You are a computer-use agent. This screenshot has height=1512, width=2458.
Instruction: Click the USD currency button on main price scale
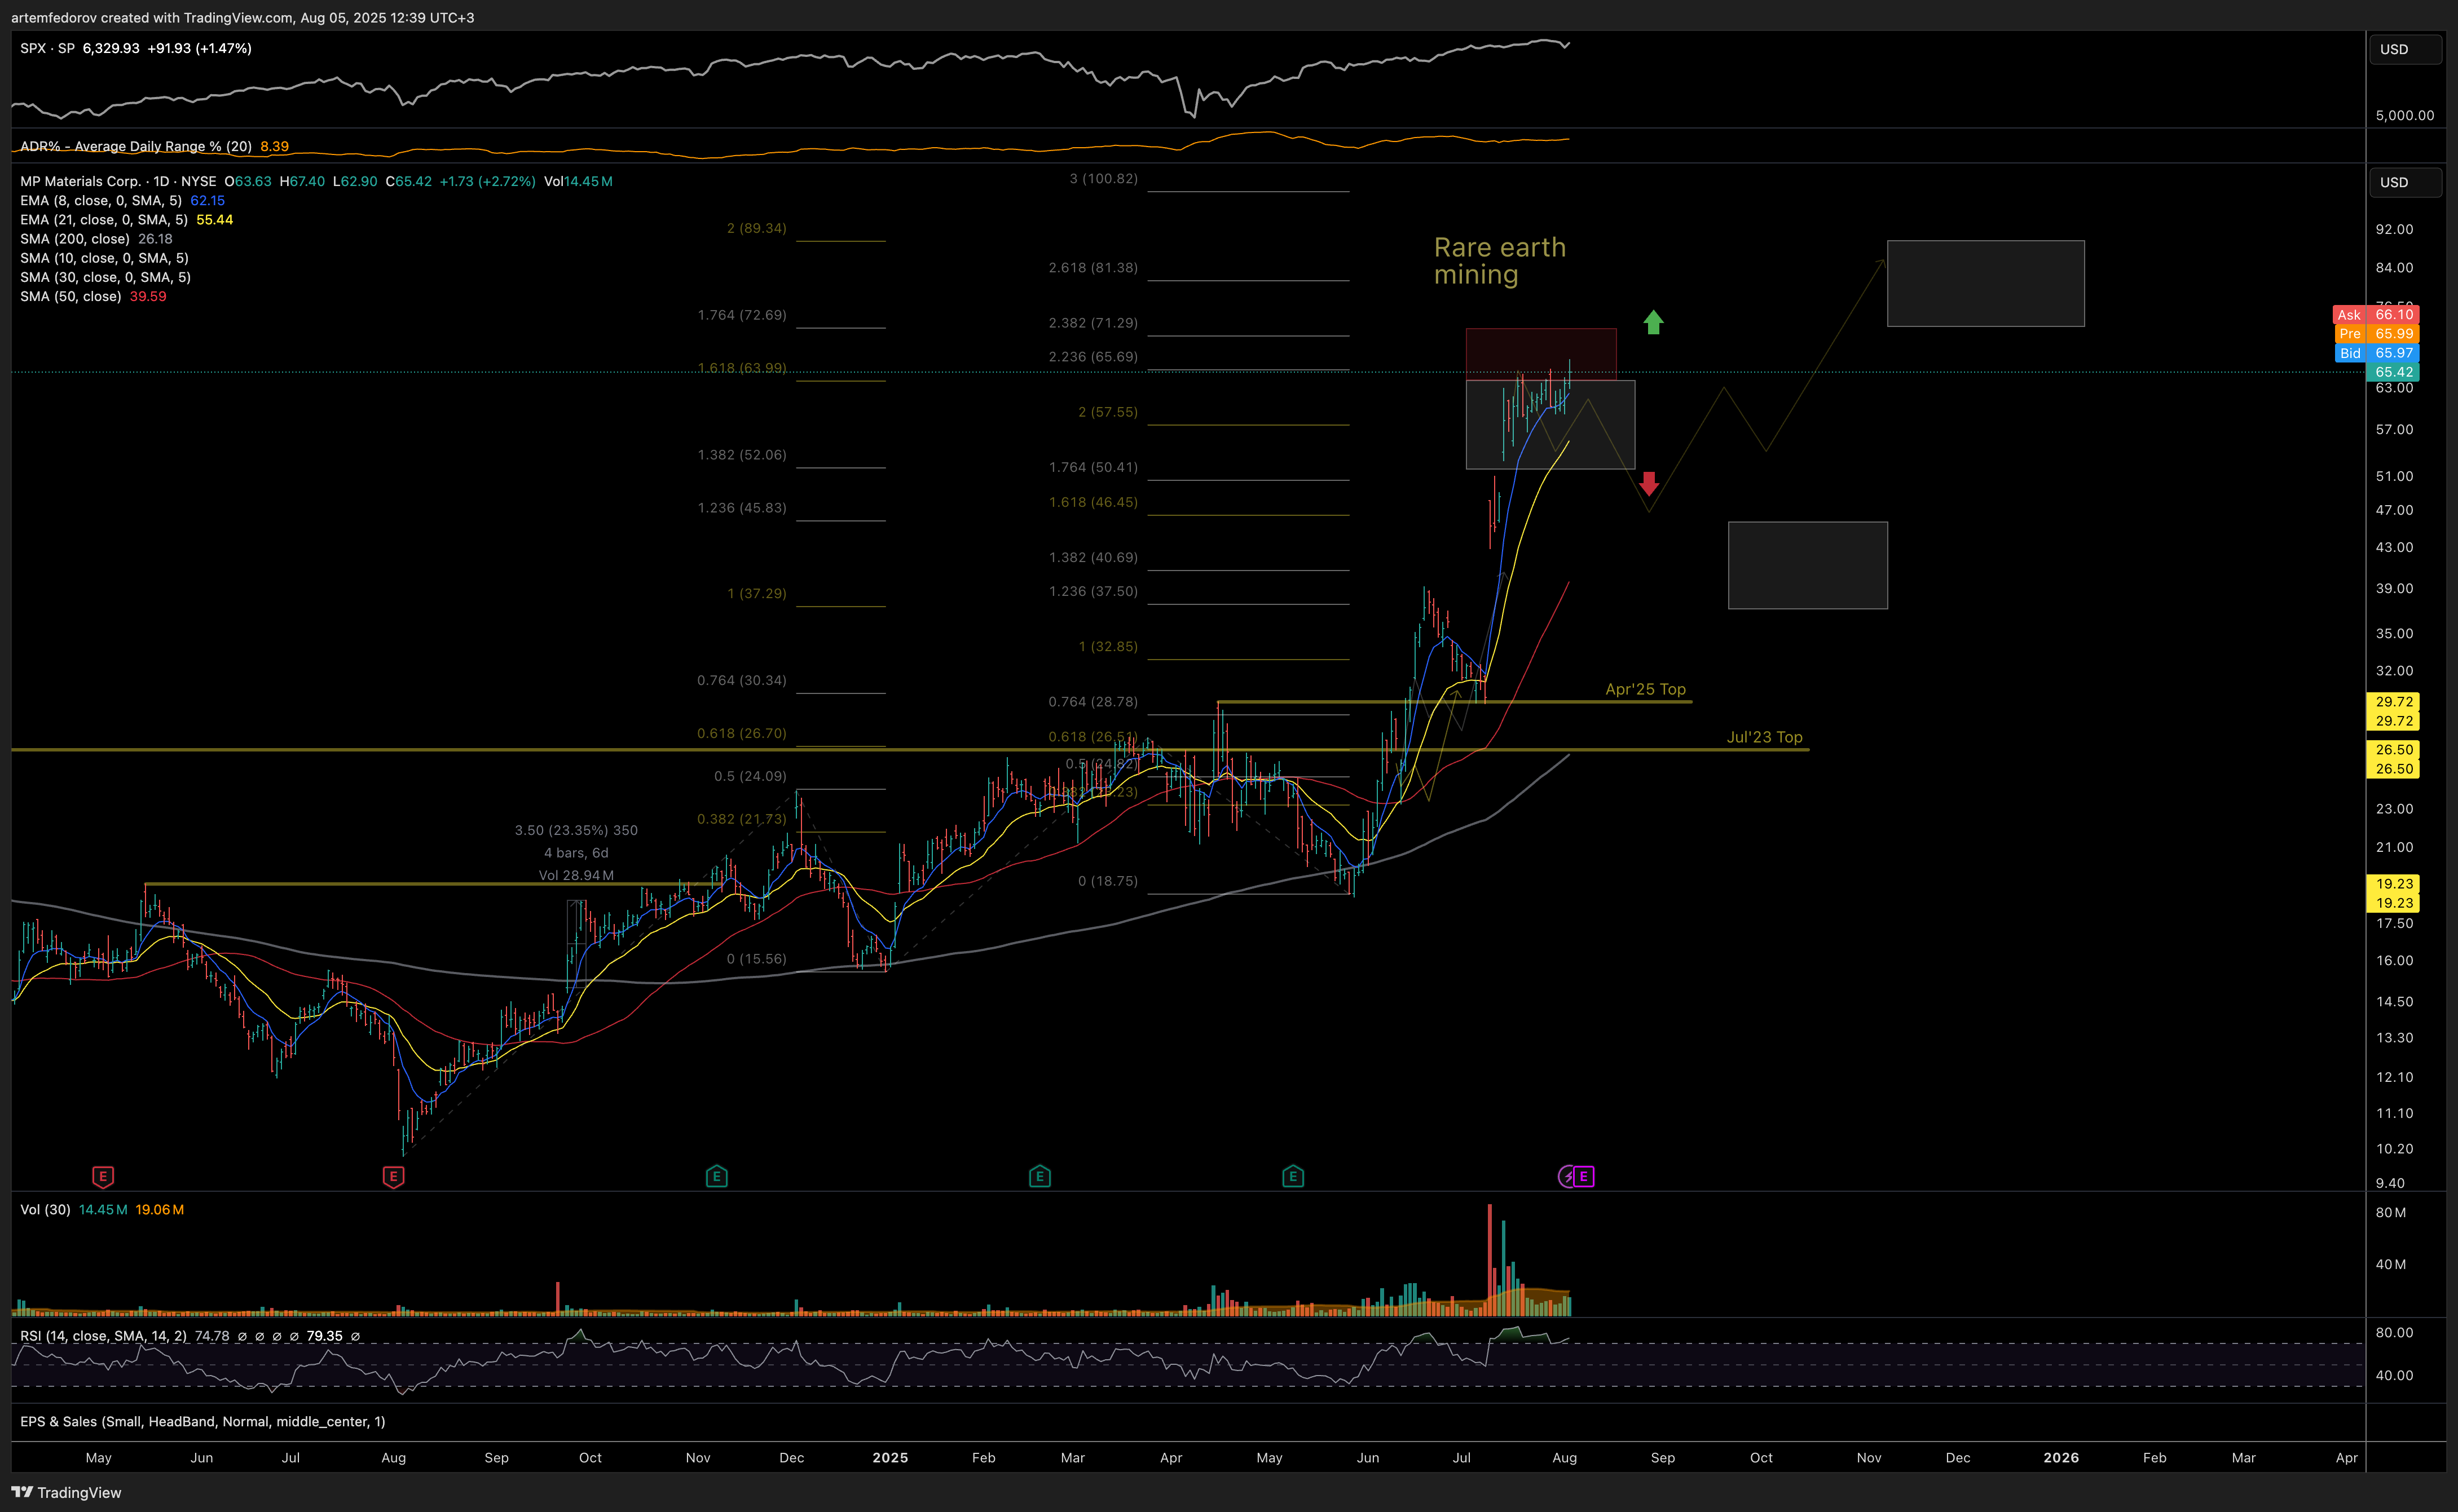2405,182
